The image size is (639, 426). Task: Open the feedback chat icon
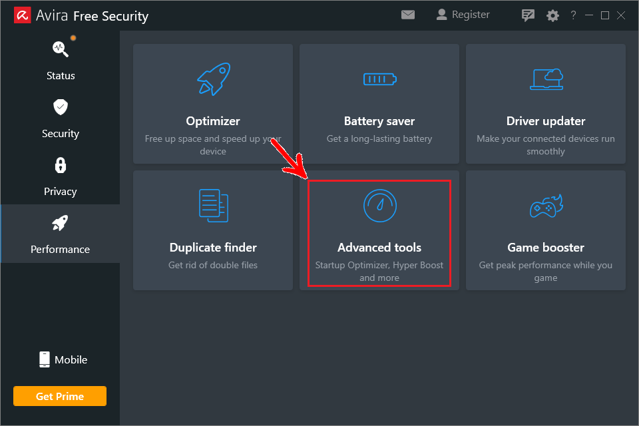coord(528,15)
